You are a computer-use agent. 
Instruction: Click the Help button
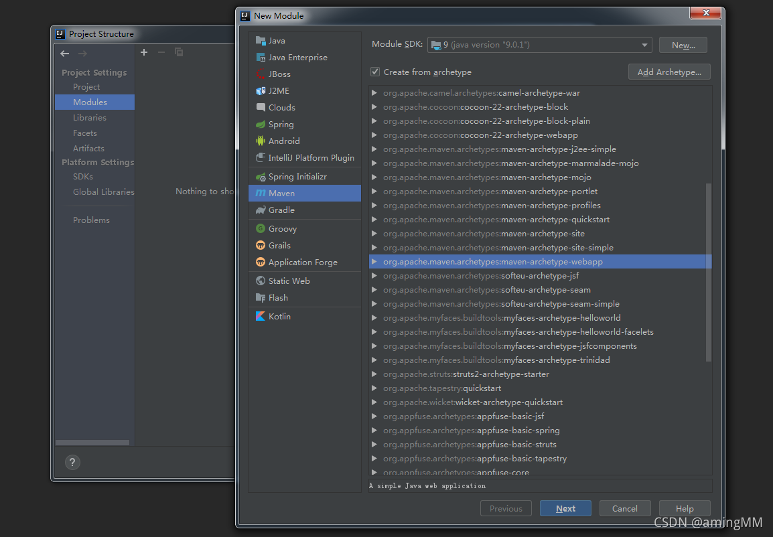685,508
